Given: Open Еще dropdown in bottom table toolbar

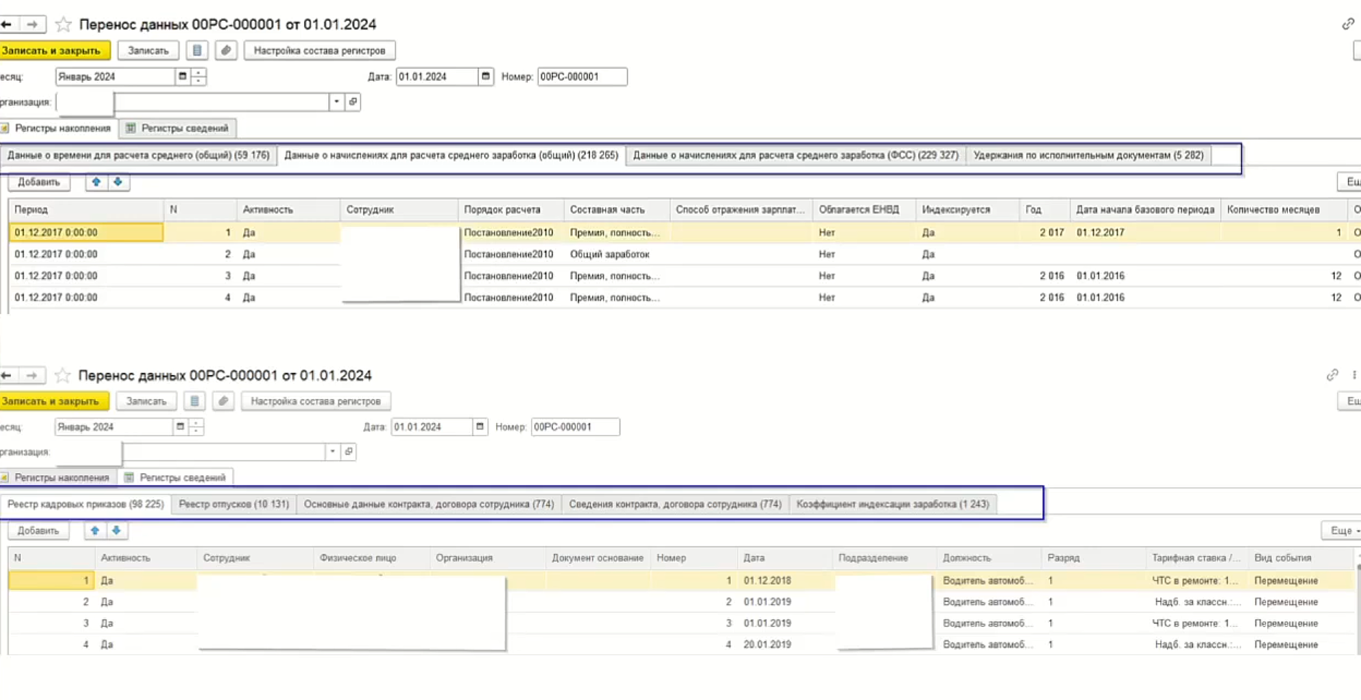Looking at the screenshot, I should [1342, 530].
